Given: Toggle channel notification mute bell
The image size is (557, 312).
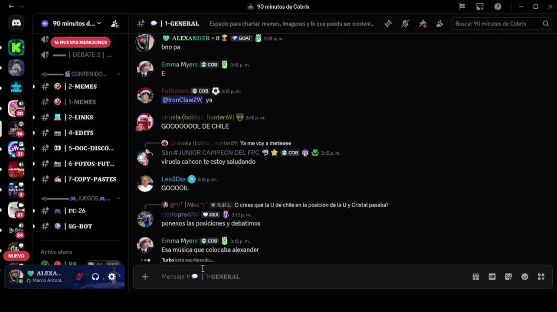Looking at the screenshot, I should click(405, 24).
